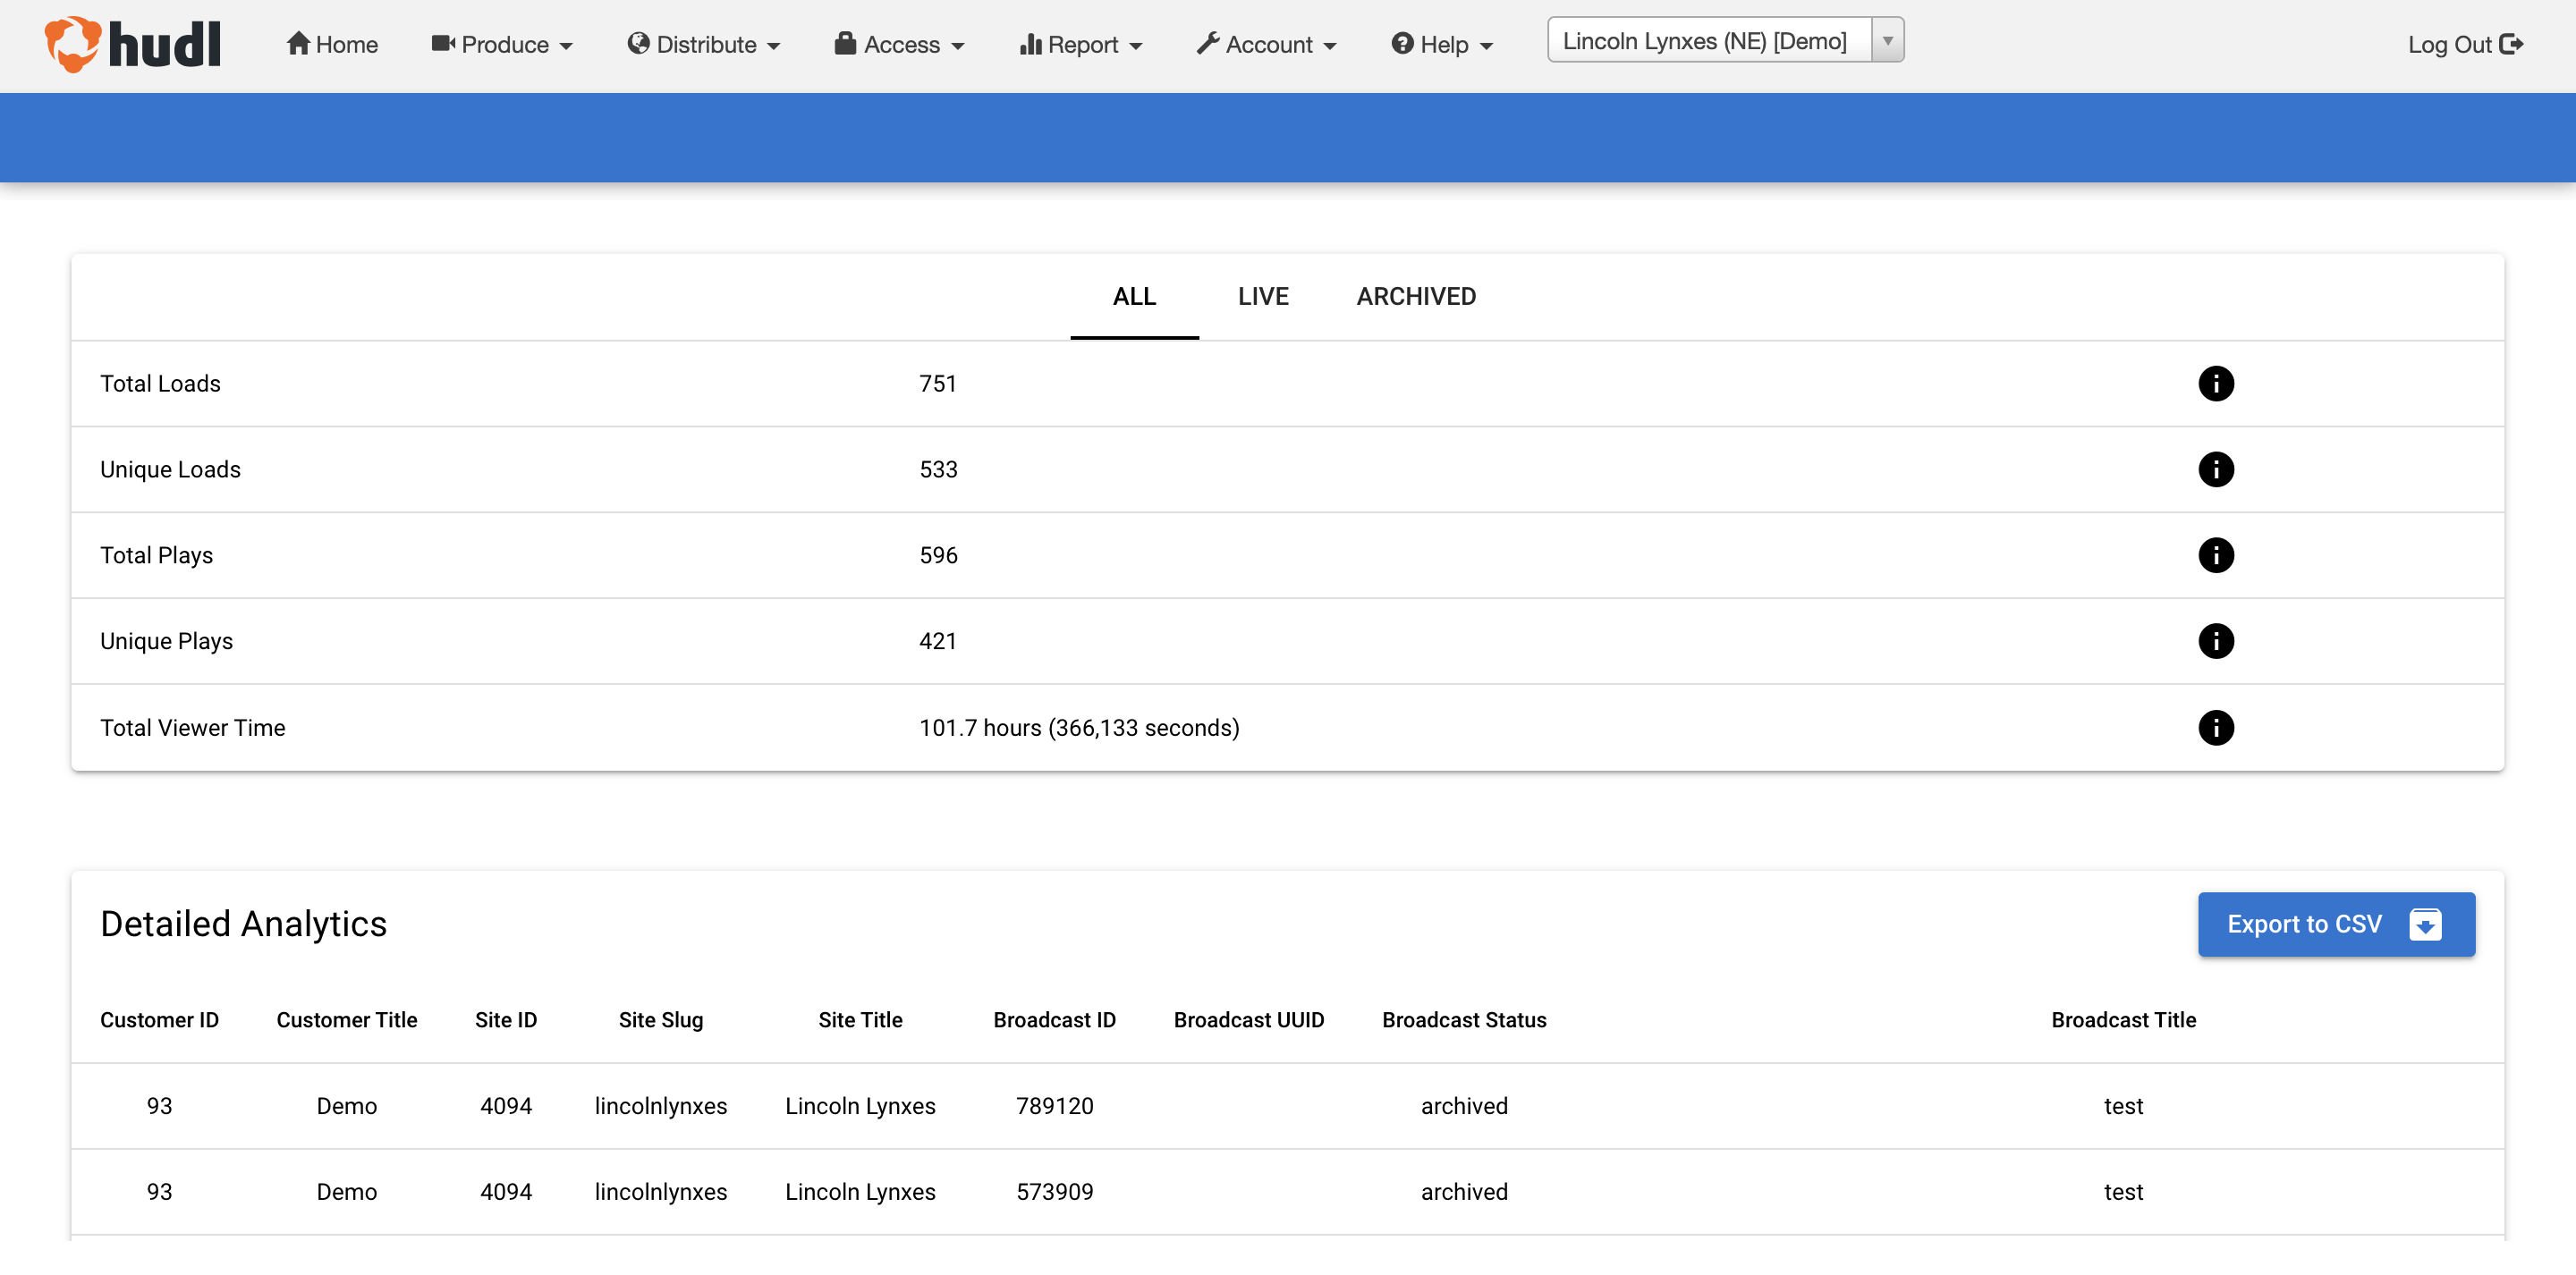2576x1275 pixels.
Task: Switch to the LIVE tab
Action: 1263,296
